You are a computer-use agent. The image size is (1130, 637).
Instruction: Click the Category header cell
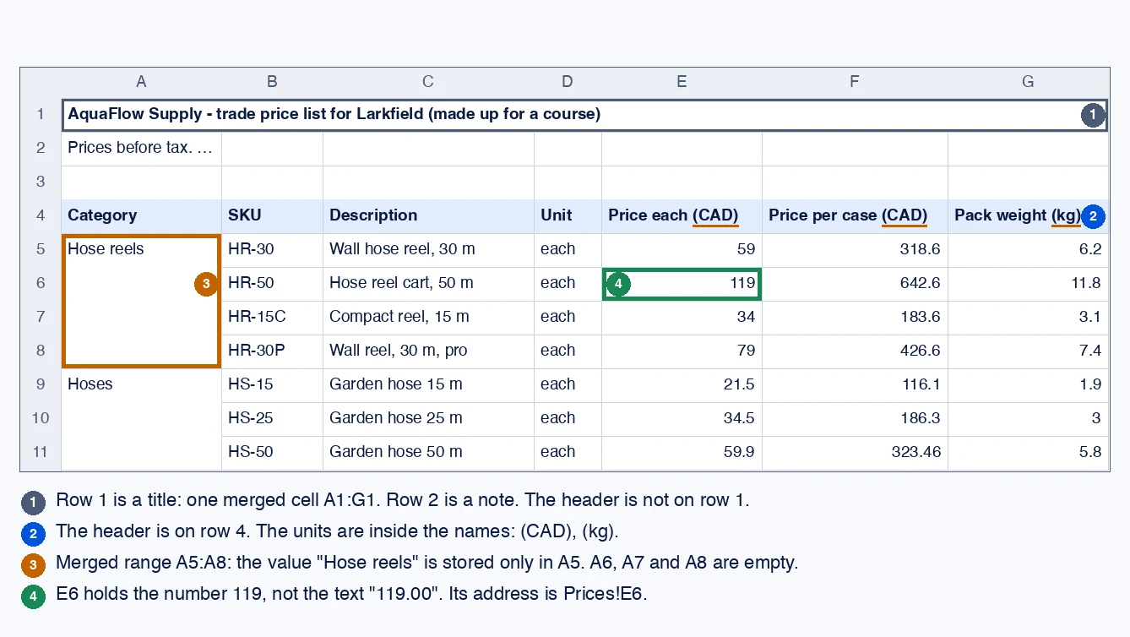pos(141,216)
